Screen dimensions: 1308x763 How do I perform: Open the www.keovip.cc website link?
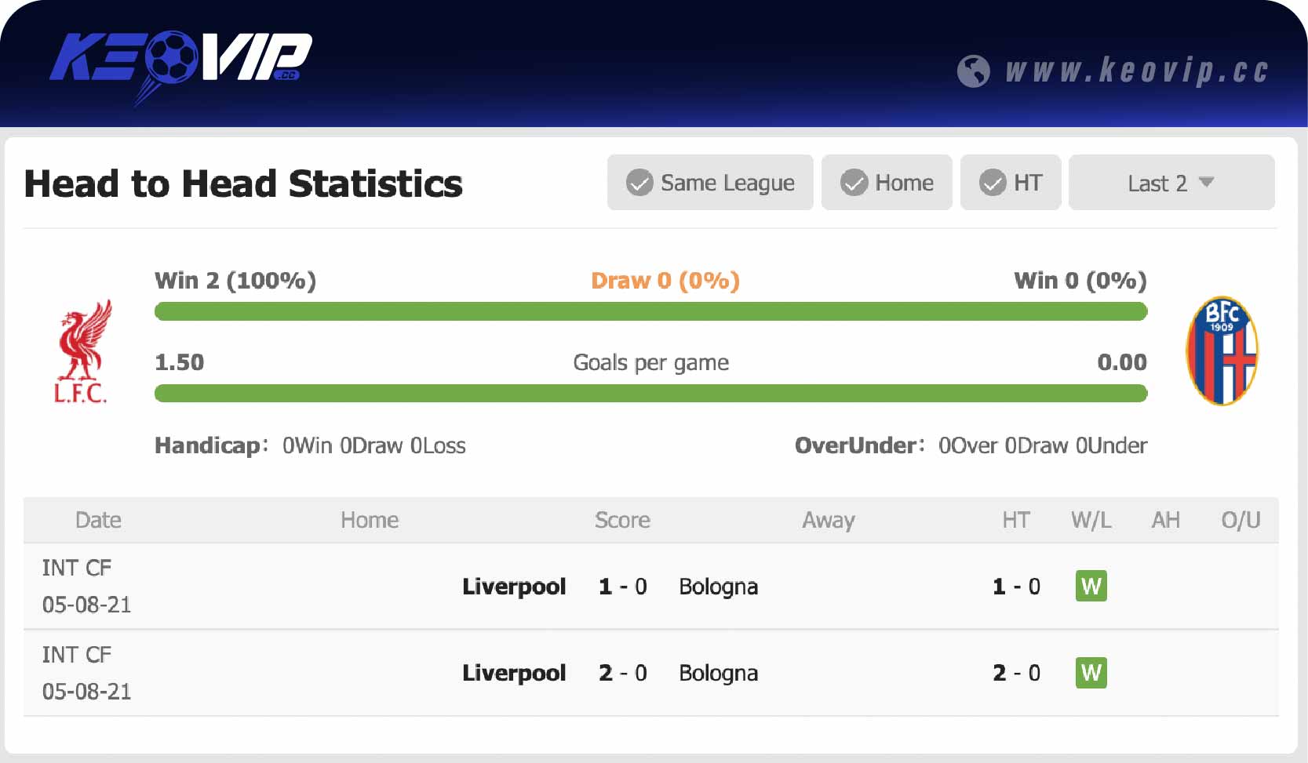pos(1136,72)
